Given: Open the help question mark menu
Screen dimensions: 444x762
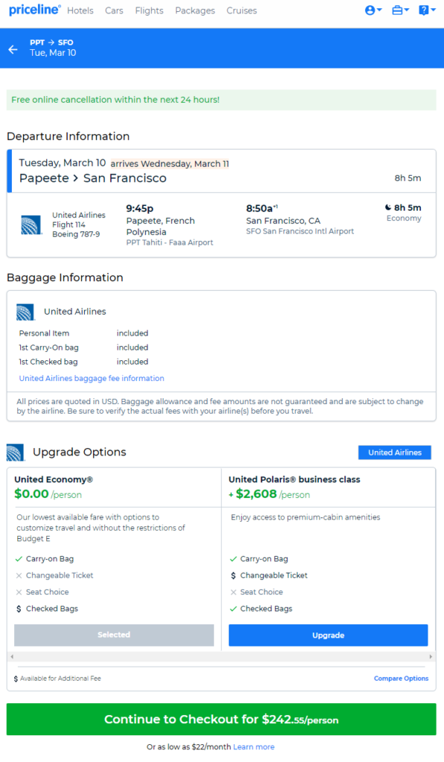Looking at the screenshot, I should pos(427,10).
